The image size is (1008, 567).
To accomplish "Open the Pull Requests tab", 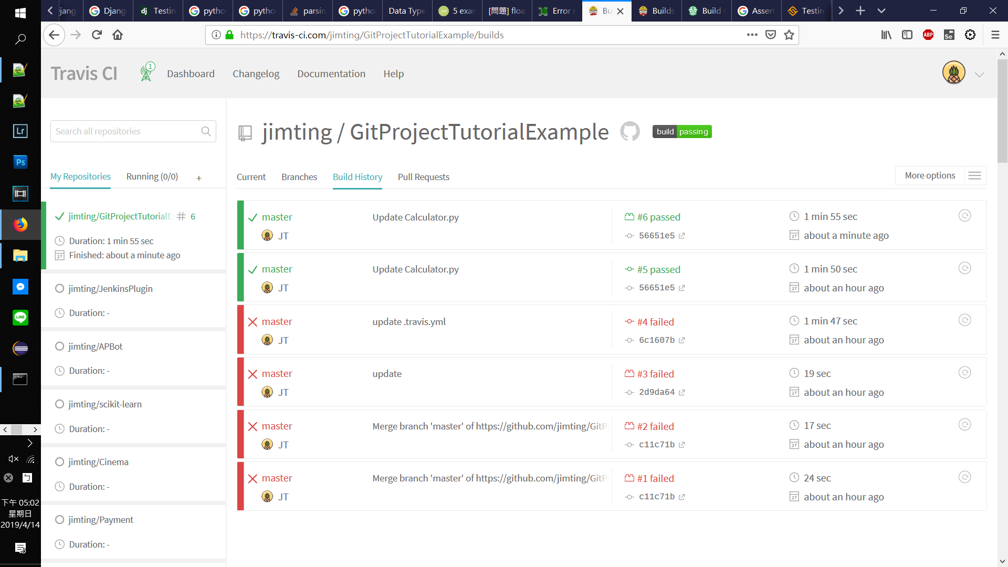I will pyautogui.click(x=423, y=177).
